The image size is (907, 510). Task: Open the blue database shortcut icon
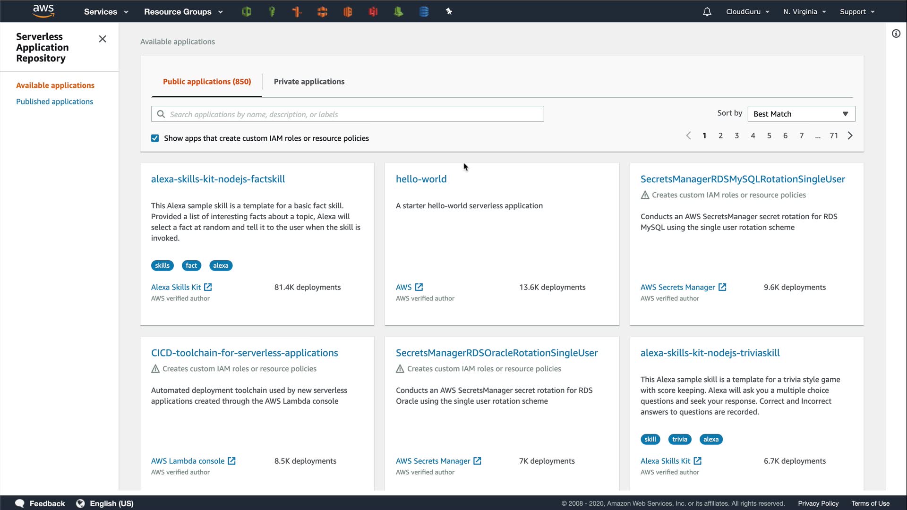(424, 12)
